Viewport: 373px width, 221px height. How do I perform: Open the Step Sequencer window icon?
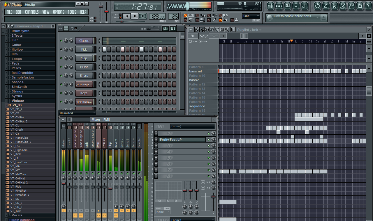tap(279, 6)
